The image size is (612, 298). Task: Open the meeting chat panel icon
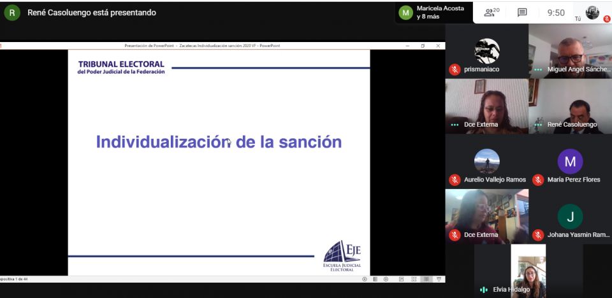pyautogui.click(x=522, y=13)
